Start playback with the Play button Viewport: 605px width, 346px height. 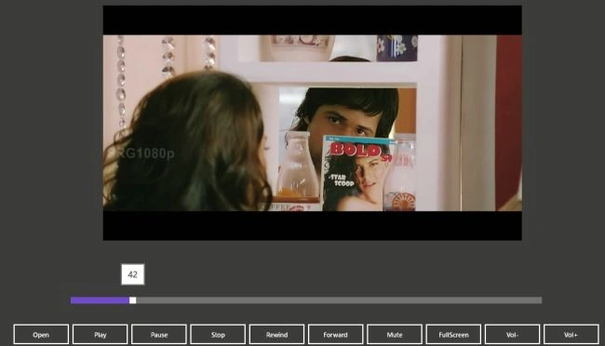100,334
